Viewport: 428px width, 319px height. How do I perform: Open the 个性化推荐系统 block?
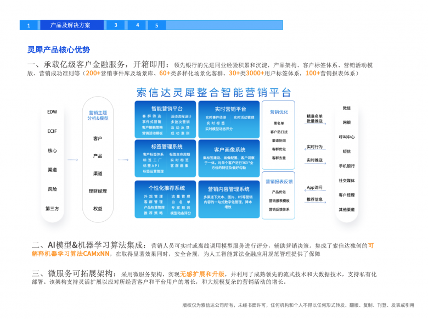(165, 199)
